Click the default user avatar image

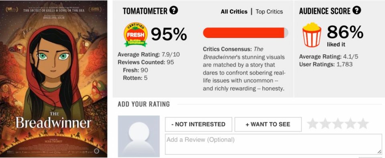pyautogui.click(x=139, y=136)
